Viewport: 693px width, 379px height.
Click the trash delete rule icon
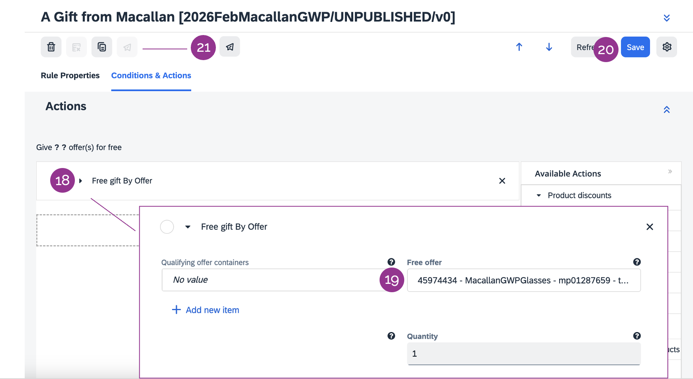tap(51, 47)
